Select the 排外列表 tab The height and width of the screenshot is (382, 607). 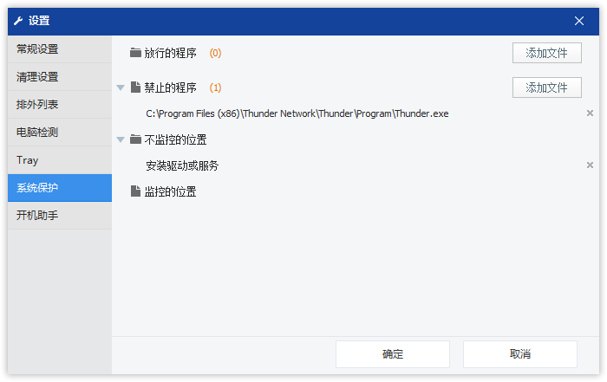[60, 105]
